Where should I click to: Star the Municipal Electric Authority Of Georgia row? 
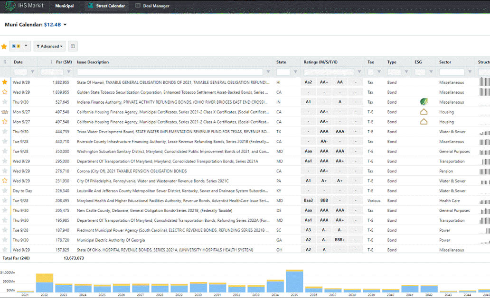click(x=5, y=240)
